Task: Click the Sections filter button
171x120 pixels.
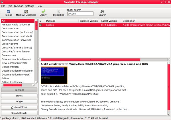Action: pyautogui.click(x=19, y=90)
